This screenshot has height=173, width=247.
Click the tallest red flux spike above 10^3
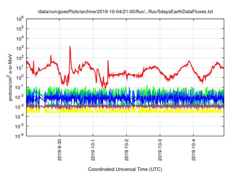pos(70,47)
